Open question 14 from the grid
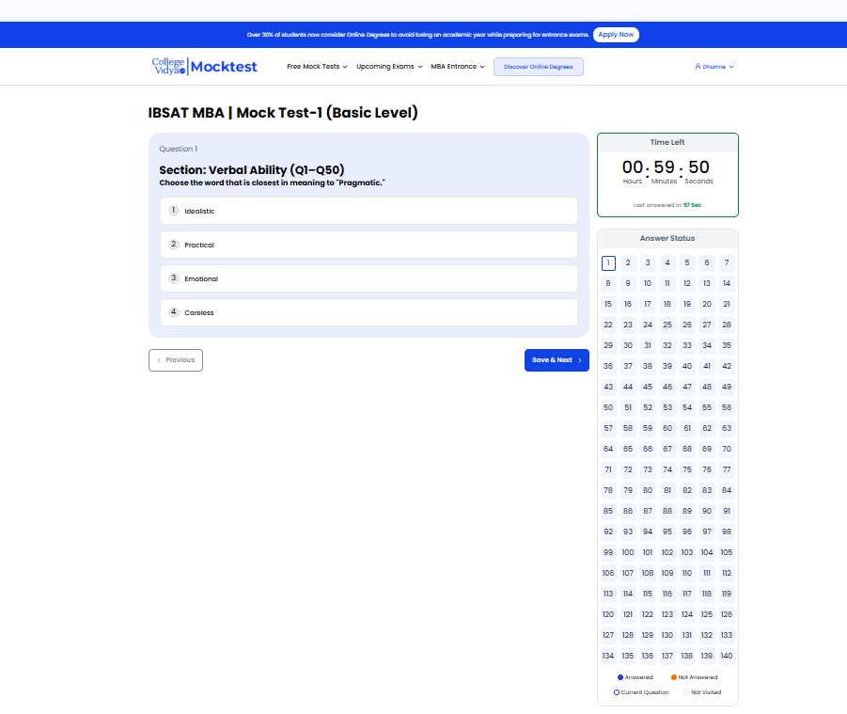 [727, 284]
